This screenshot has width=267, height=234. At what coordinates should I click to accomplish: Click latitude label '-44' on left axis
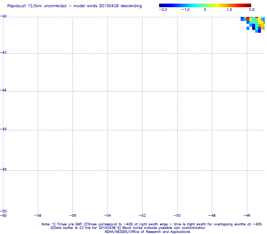tap(3, 90)
